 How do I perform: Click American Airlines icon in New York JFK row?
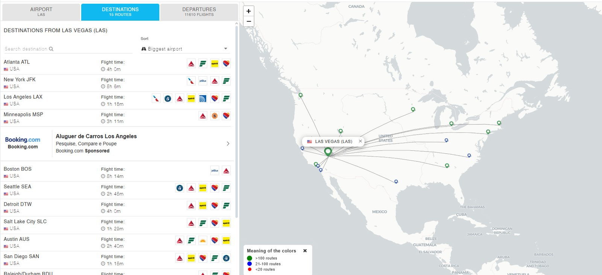(x=191, y=81)
